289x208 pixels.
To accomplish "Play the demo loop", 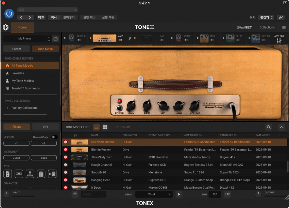I will pyautogui.click(x=179, y=194).
